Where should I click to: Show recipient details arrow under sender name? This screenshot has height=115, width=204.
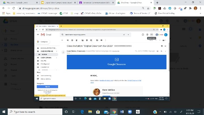(x=71, y=53)
